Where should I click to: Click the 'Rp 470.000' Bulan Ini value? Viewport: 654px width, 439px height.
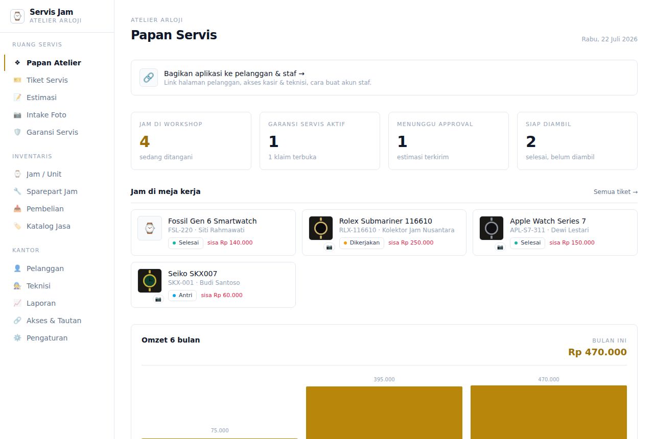click(597, 352)
